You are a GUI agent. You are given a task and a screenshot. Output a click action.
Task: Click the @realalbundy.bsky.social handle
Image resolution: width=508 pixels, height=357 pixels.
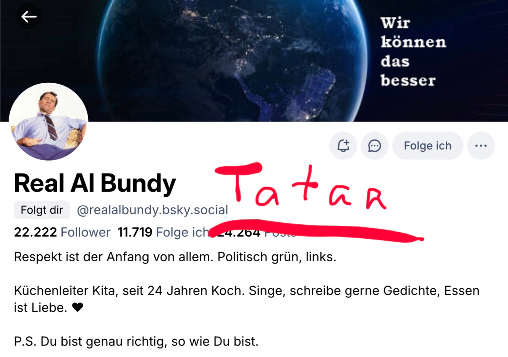(152, 210)
